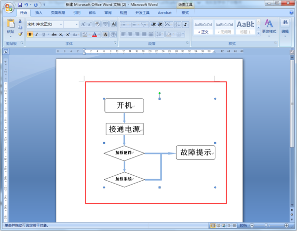Image resolution: width=297 pixels, height=231 pixels.
Task: Click the Save icon in quick access toolbar
Action: pos(20,5)
